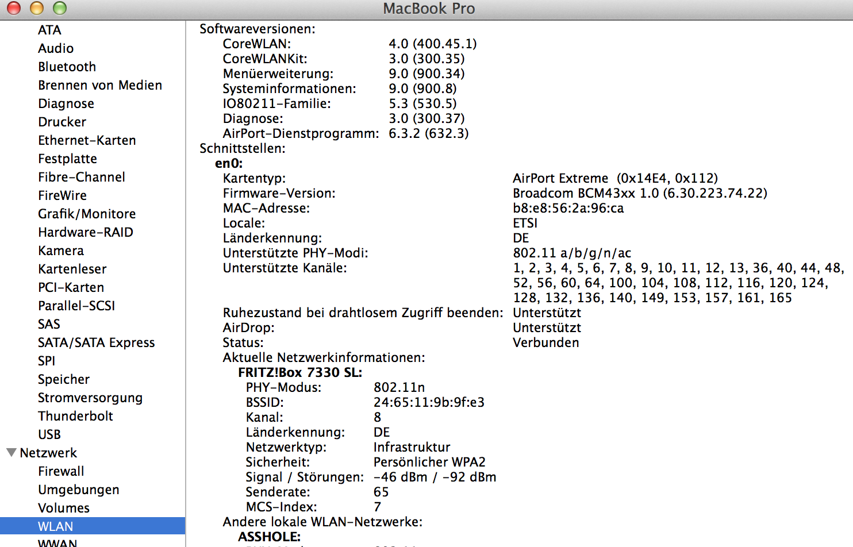This screenshot has height=547, width=853.
Task: Show Speicher information
Action: (64, 379)
